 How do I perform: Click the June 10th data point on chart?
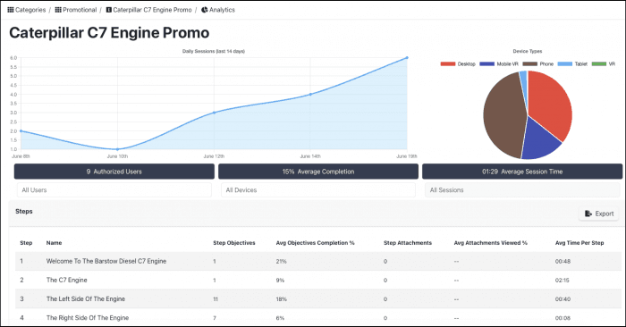coord(117,149)
